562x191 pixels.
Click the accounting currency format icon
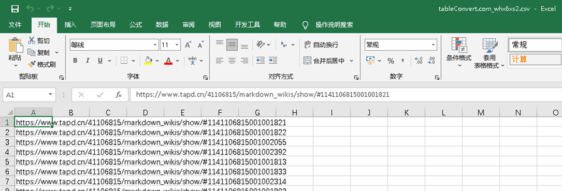tap(370, 61)
